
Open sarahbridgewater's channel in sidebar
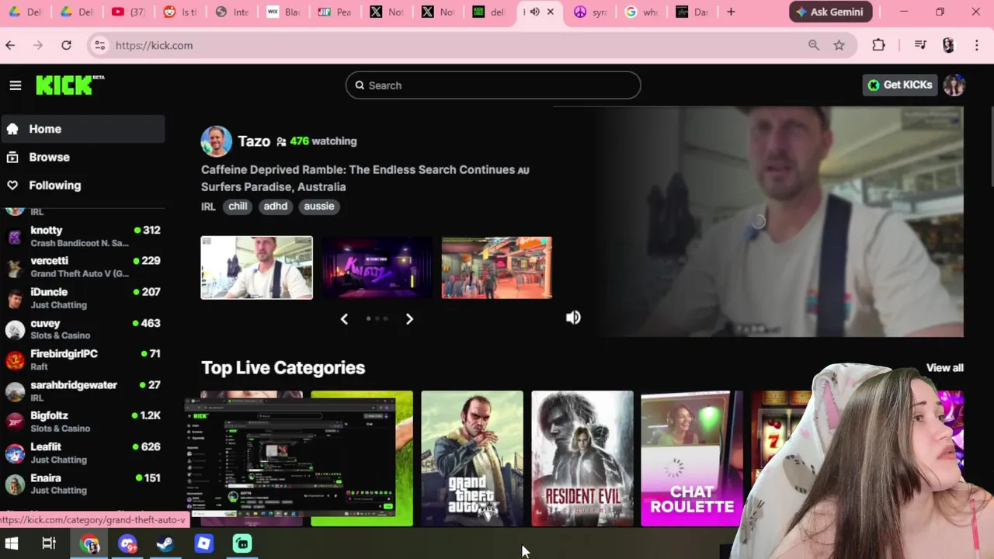pos(82,391)
